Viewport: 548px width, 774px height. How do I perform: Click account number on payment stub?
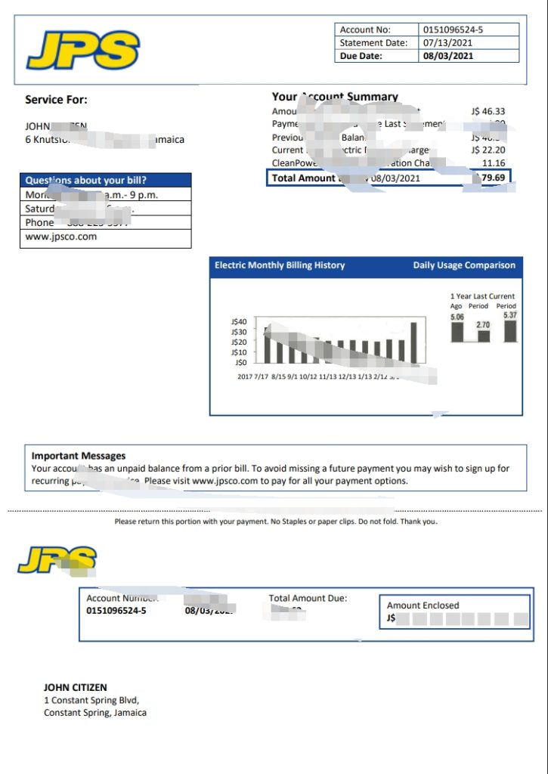[116, 611]
